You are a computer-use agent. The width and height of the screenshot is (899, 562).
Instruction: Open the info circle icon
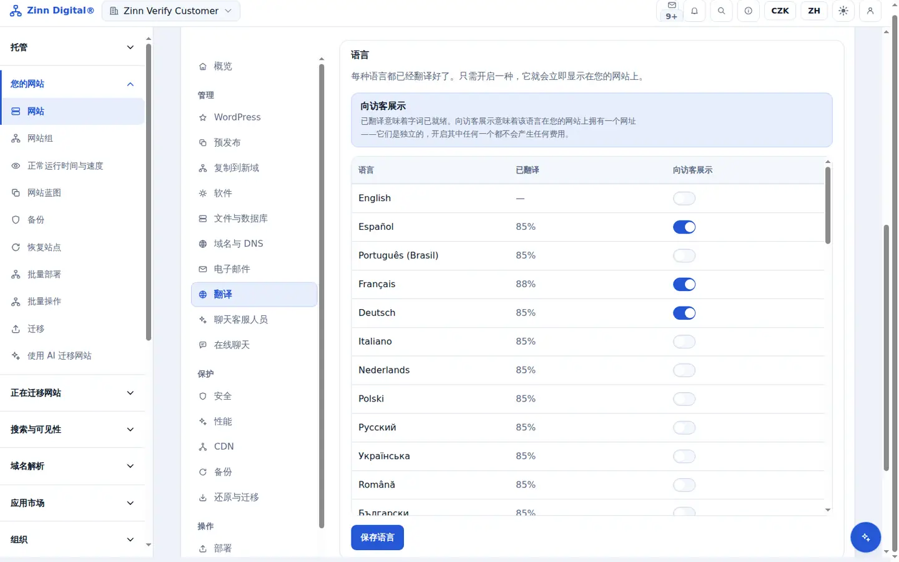749,11
